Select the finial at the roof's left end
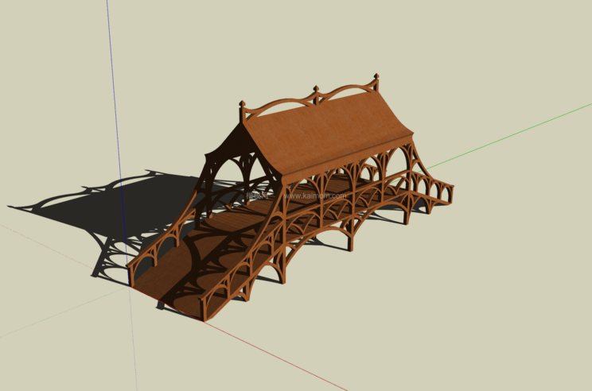 [242, 106]
